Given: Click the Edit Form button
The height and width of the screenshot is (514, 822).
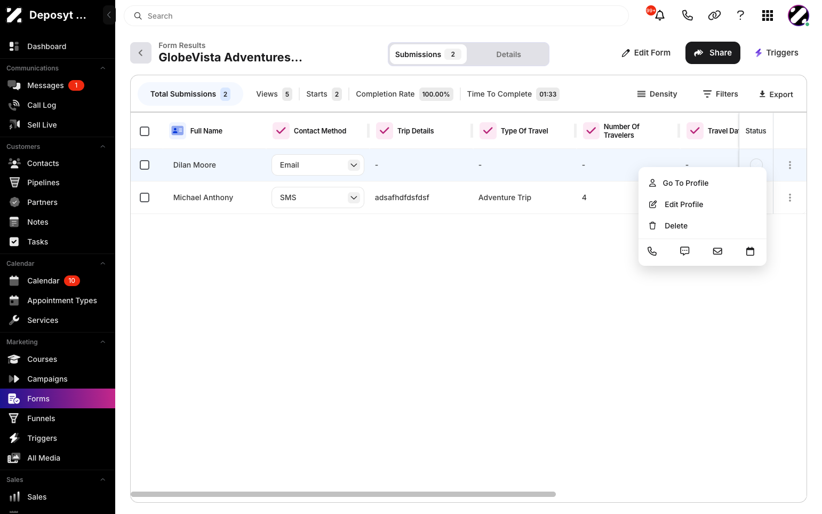Looking at the screenshot, I should [646, 53].
